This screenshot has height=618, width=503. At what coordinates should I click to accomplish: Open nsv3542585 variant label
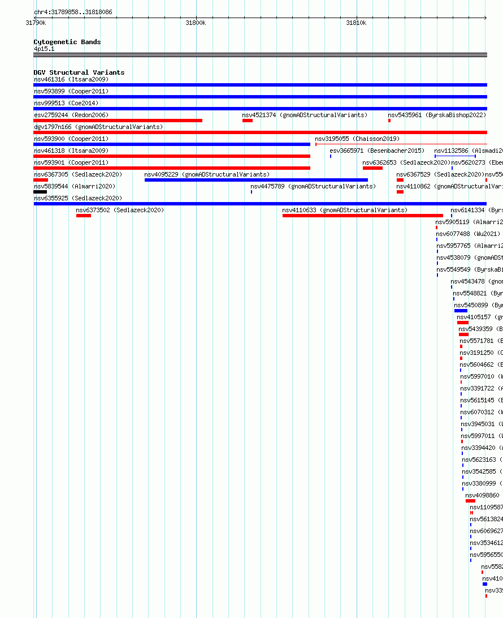click(483, 471)
